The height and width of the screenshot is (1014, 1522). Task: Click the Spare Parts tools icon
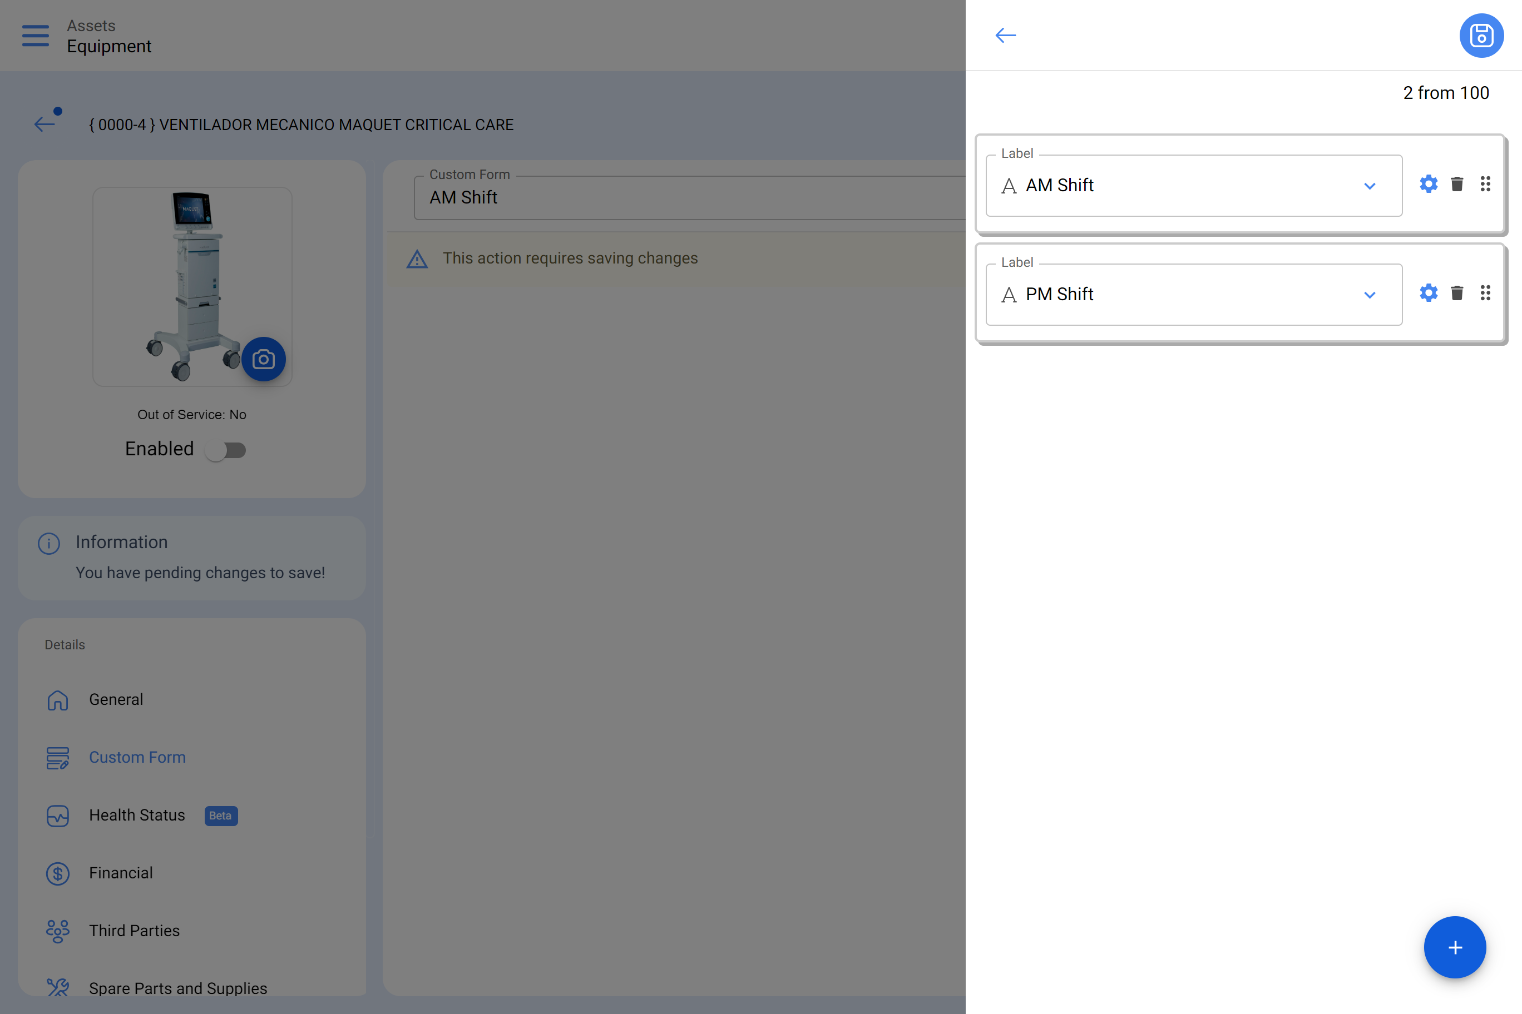click(58, 987)
